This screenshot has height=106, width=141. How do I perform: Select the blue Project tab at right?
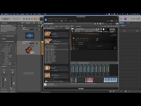point(122,23)
